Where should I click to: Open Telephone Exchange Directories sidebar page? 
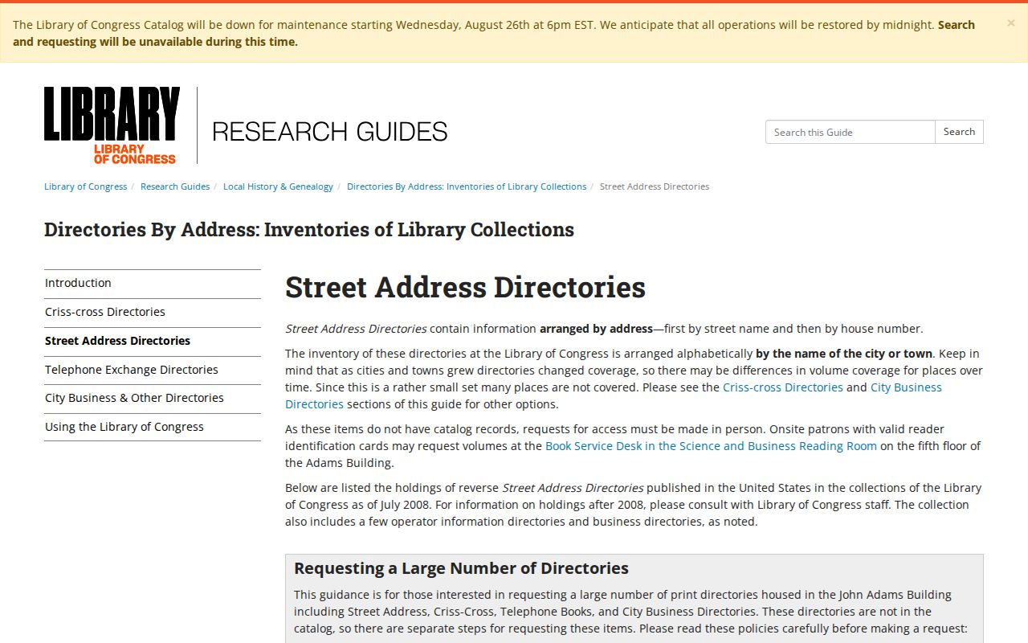(x=153, y=370)
